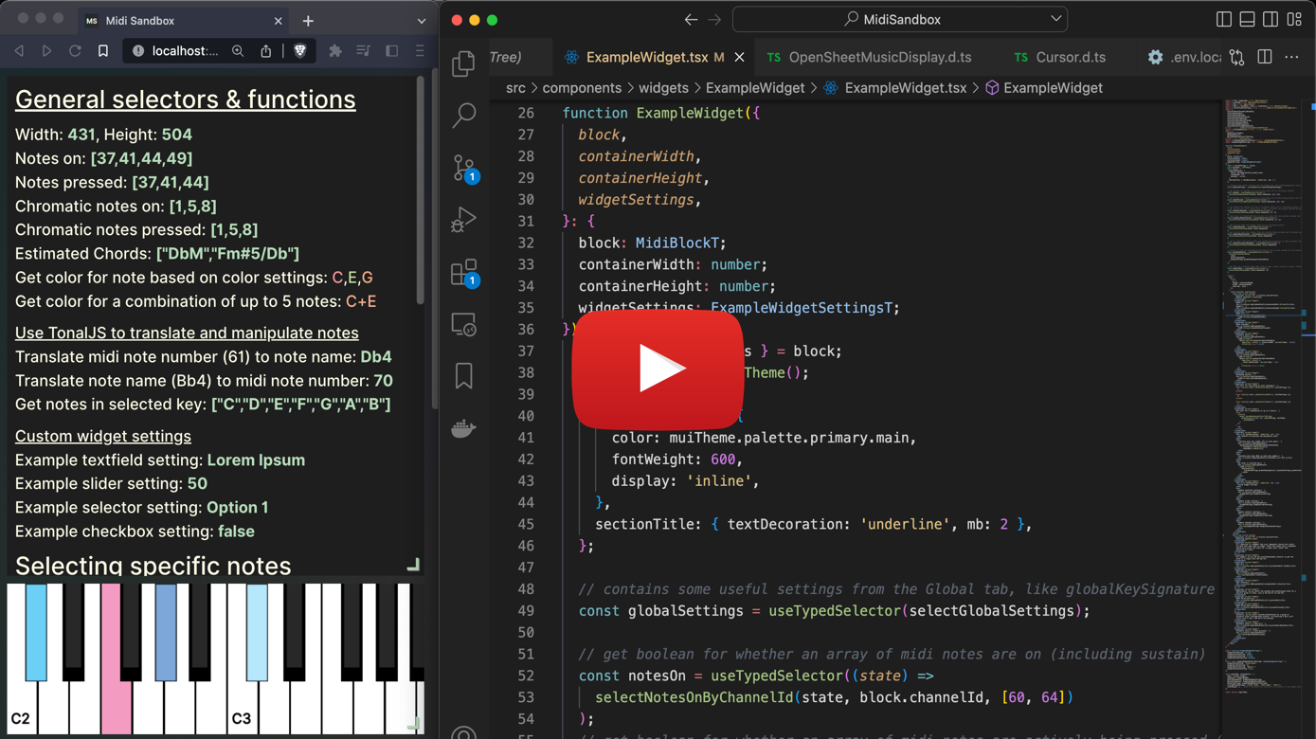Screen dimensions: 1316x739
Task: Go forward in the browser
Action: 46,51
